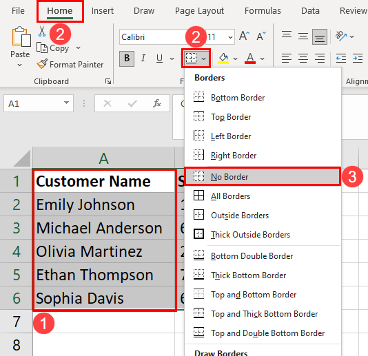
Task: Apply the yellow fill color
Action: coord(223,59)
